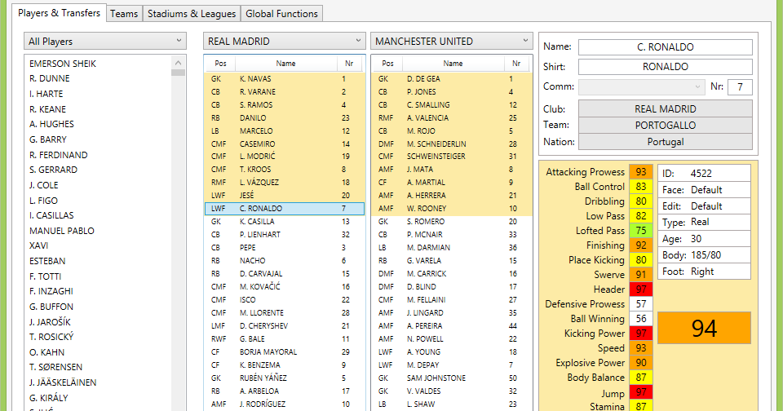Image resolution: width=783 pixels, height=411 pixels.
Task: Select MARCELO row in Real Madrid
Action: tap(285, 130)
